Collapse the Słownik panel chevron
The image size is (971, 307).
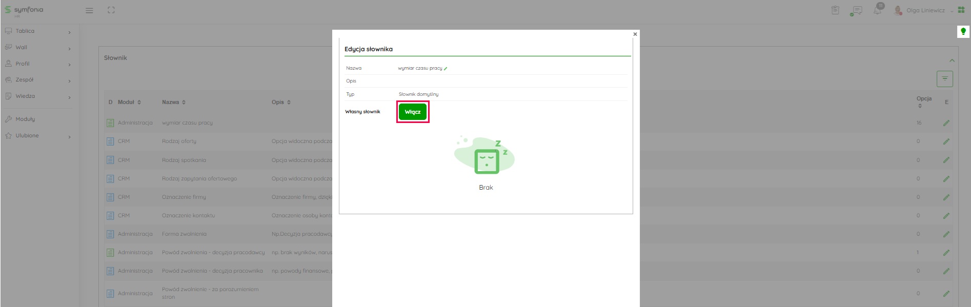coord(952,60)
